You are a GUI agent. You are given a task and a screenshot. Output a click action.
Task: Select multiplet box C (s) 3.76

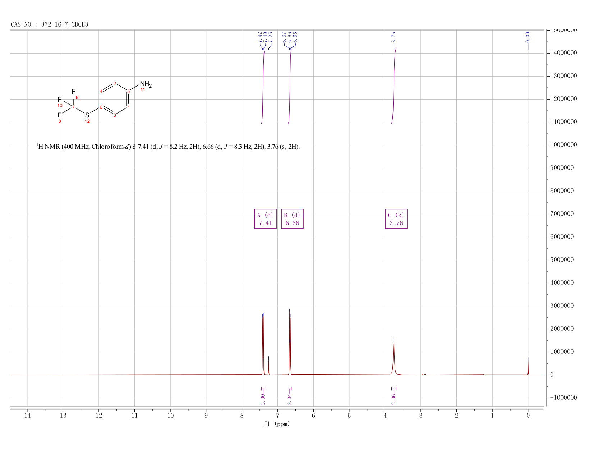coord(396,219)
